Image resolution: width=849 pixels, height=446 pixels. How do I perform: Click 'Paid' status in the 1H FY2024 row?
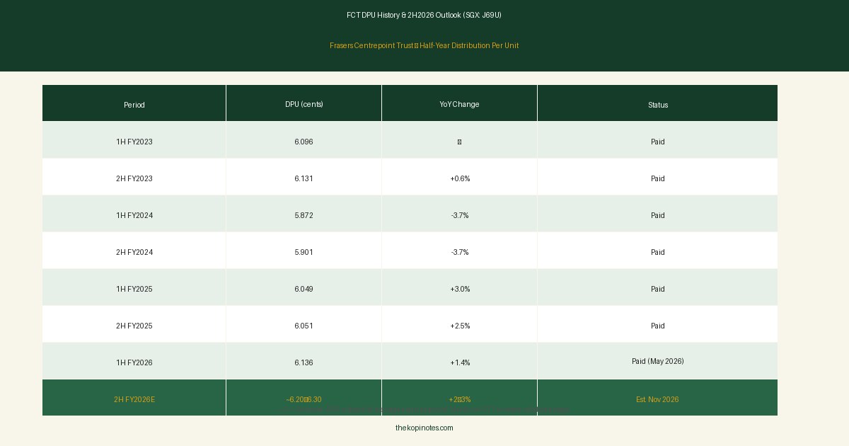[658, 215]
